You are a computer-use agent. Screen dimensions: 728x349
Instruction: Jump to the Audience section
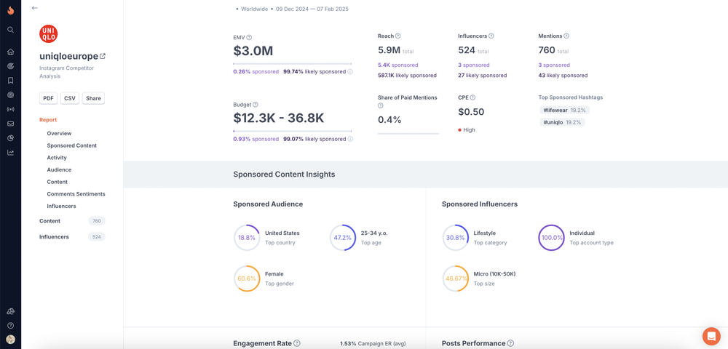pyautogui.click(x=59, y=169)
